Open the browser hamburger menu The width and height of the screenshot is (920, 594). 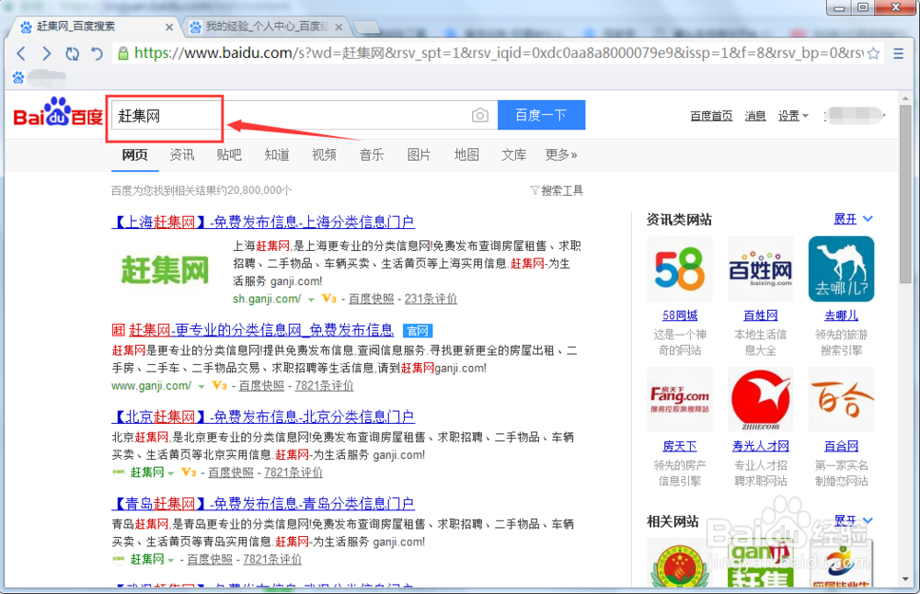pyautogui.click(x=898, y=53)
